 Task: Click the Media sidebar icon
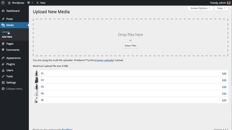click(x=3, y=25)
